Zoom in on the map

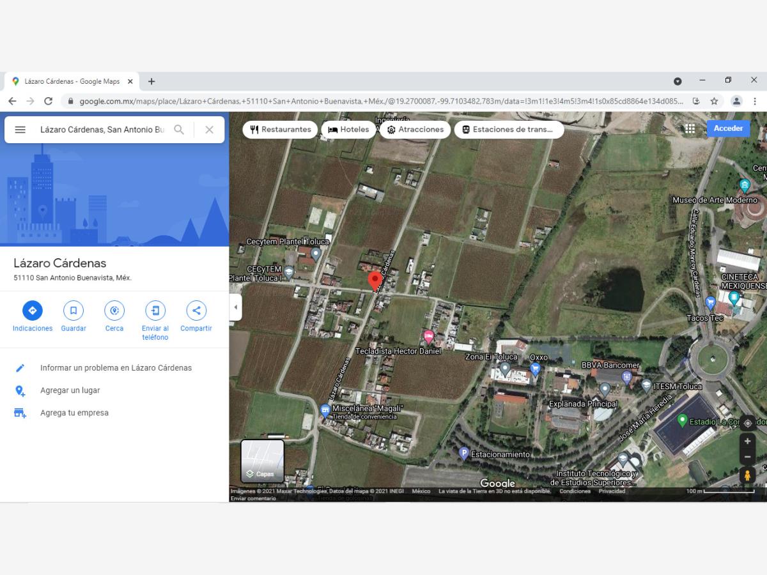click(747, 441)
